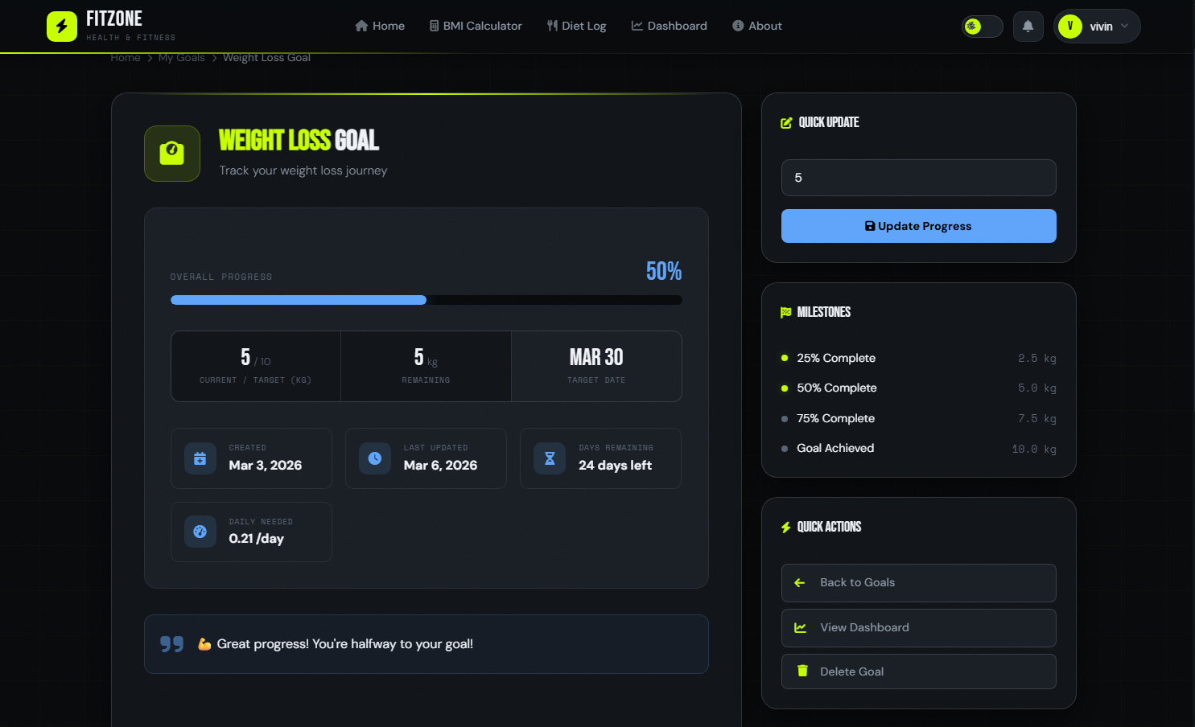Screen dimensions: 1195x727
Task: Go to the Diet Log menu item
Action: coord(576,26)
